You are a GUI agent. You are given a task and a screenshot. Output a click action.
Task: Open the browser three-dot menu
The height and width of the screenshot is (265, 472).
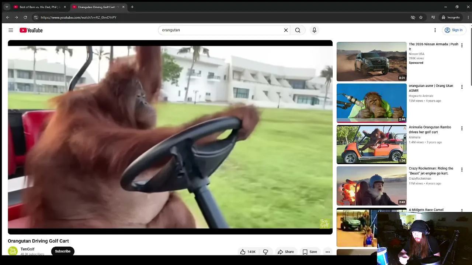[468, 17]
